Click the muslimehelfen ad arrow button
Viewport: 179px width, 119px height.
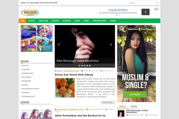point(146,12)
